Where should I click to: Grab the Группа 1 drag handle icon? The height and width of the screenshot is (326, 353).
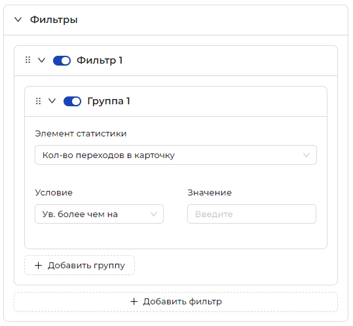click(x=38, y=101)
